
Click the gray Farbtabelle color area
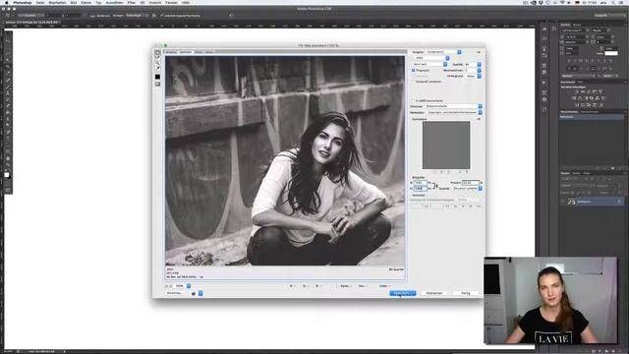(x=446, y=145)
